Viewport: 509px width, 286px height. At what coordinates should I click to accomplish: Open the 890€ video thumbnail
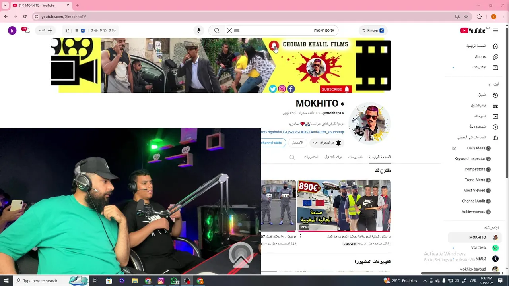(x=344, y=205)
